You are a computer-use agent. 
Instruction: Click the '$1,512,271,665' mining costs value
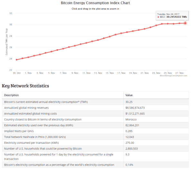[135, 113]
